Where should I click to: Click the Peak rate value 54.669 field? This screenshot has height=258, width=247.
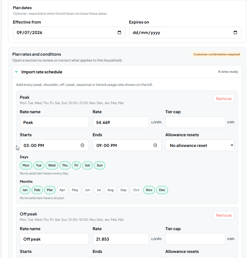tap(121, 122)
